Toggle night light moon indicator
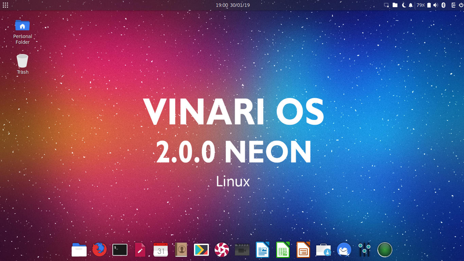This screenshot has height=261, width=464. pos(404,5)
